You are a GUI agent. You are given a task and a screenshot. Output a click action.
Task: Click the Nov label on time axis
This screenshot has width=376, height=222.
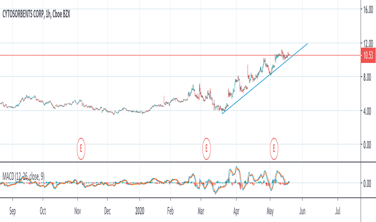coord(77,211)
